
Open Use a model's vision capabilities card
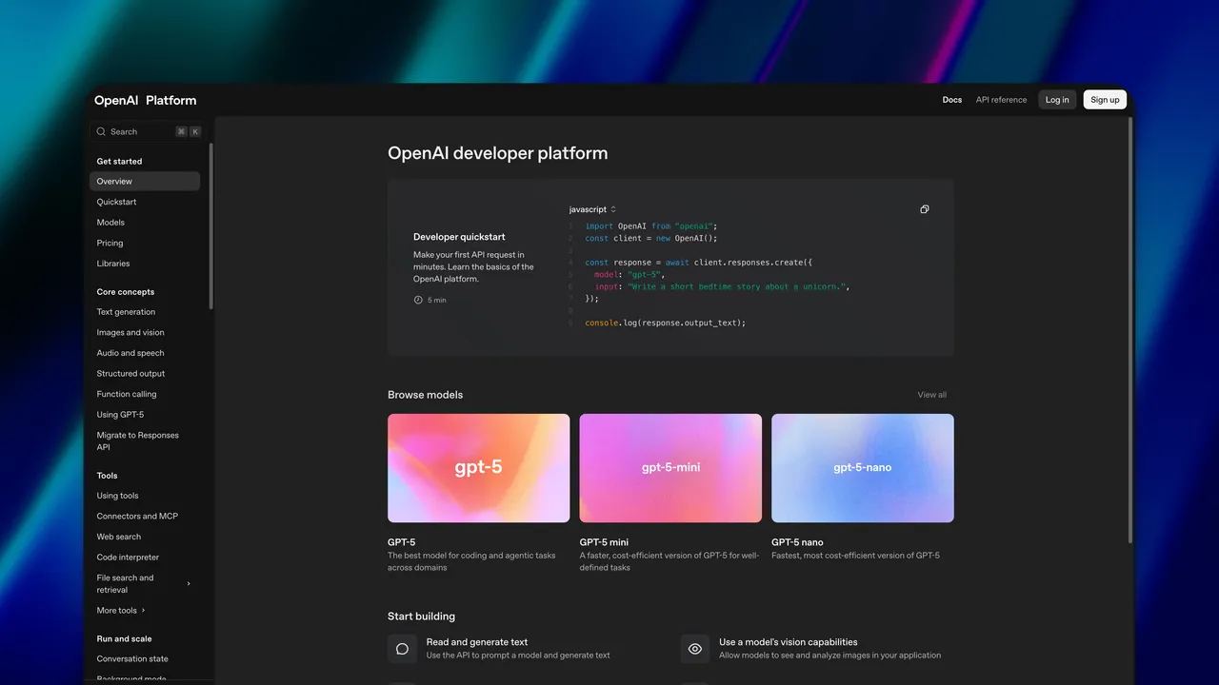[810, 649]
